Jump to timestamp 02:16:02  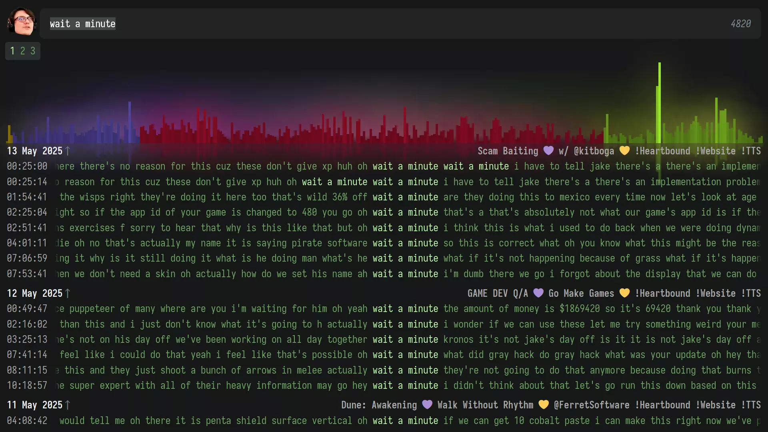[x=27, y=324]
